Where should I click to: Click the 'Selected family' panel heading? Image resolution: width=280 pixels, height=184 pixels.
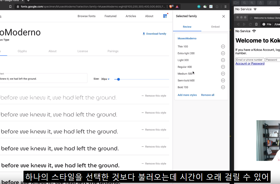(x=186, y=16)
